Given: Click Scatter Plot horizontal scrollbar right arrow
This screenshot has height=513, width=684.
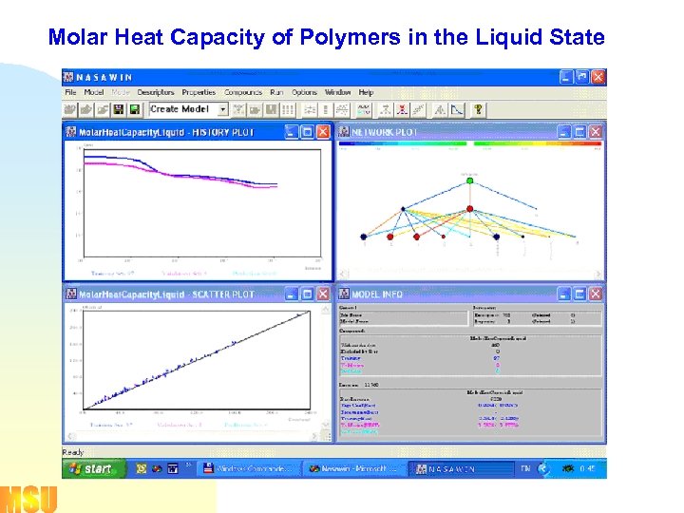Looking at the screenshot, I should (315, 436).
